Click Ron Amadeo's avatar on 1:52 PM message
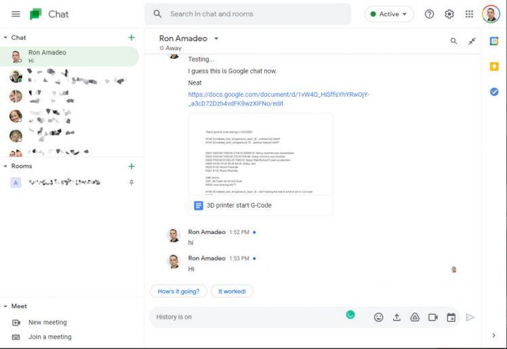This screenshot has height=349, width=507. click(x=174, y=235)
